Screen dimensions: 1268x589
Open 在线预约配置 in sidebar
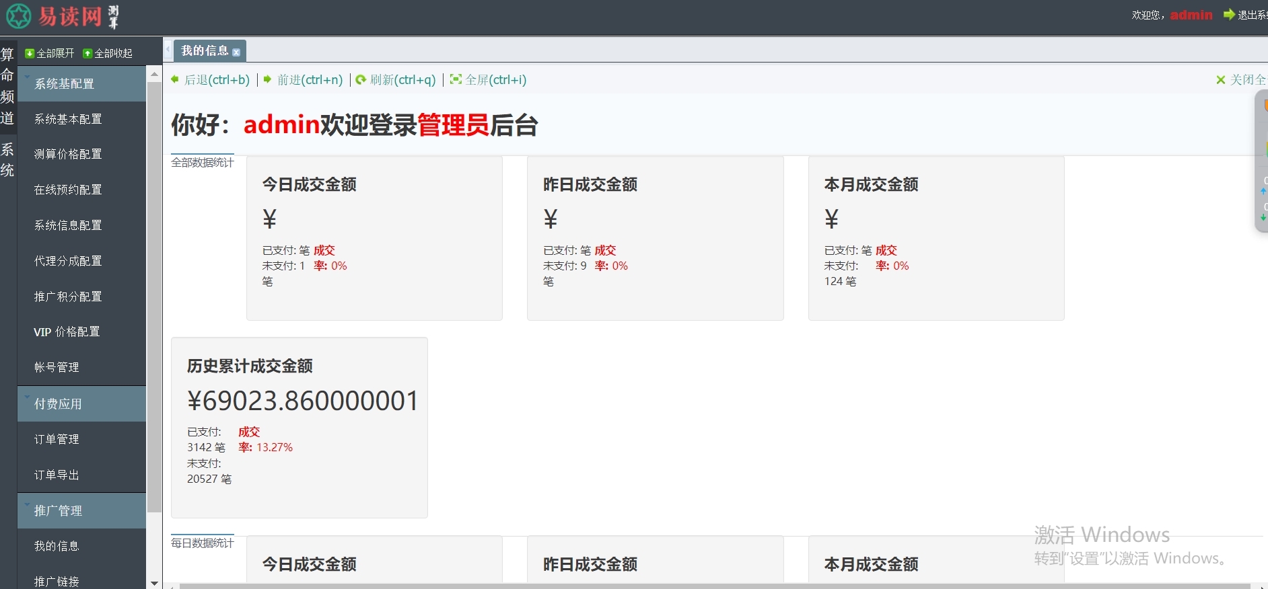click(x=68, y=190)
